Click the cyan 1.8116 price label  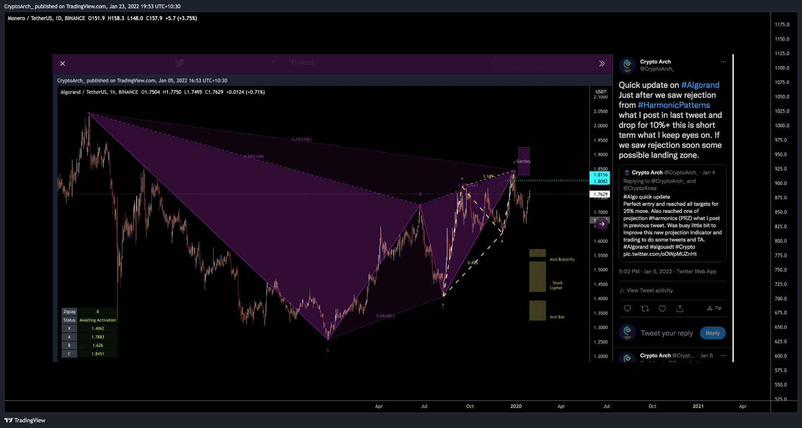click(600, 174)
